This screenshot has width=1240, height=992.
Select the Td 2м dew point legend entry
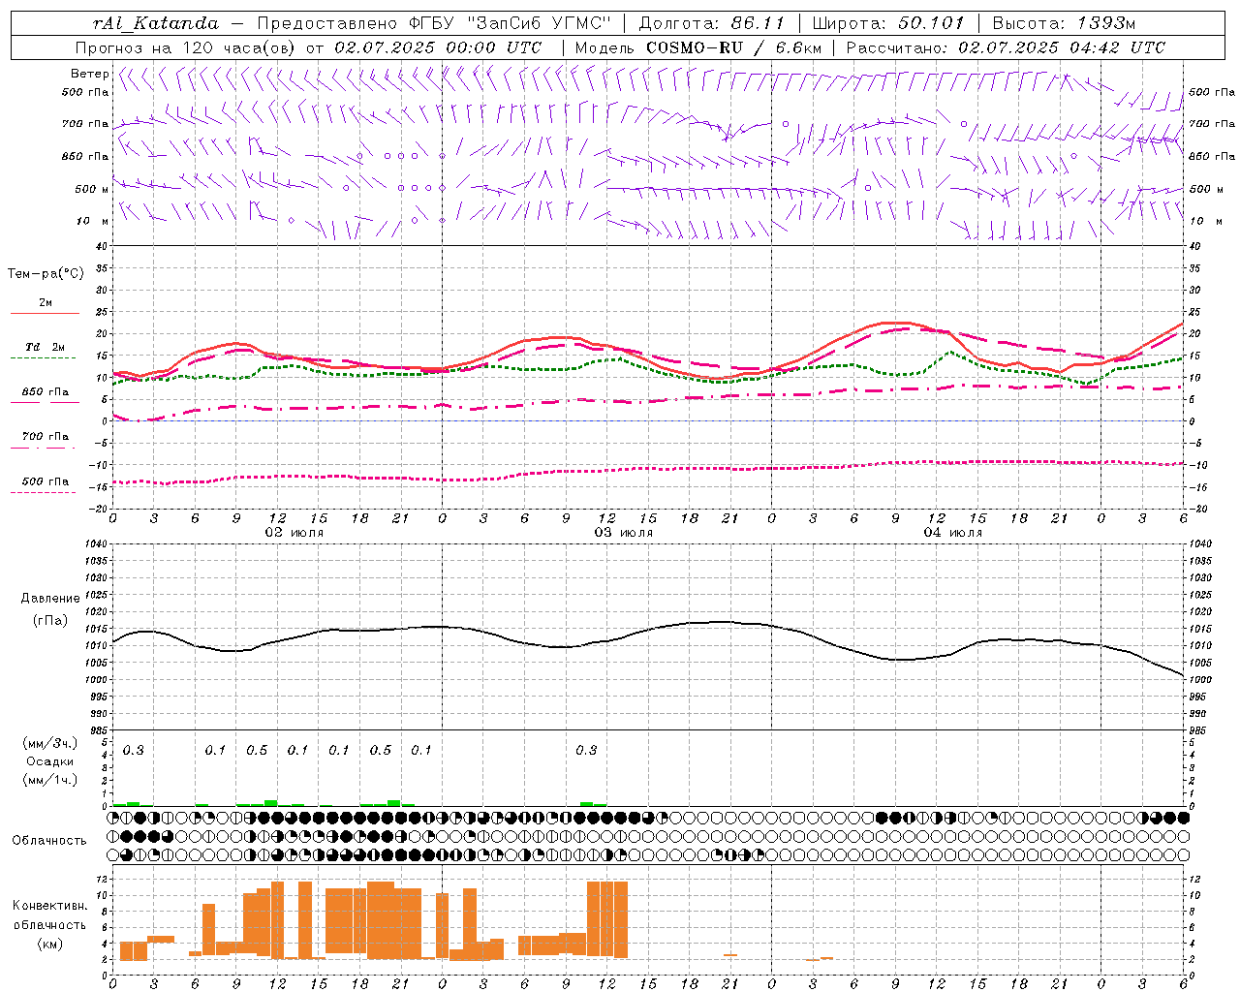click(x=45, y=348)
